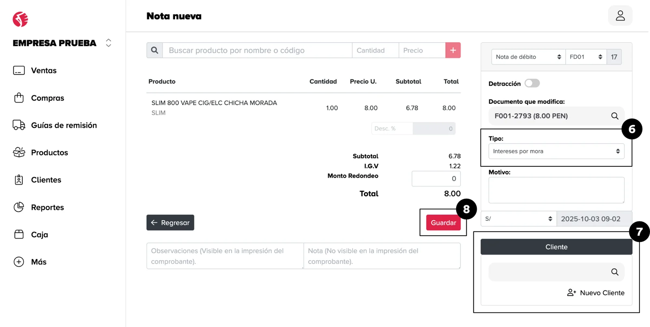Search the document that modifies magnifier

(x=615, y=116)
